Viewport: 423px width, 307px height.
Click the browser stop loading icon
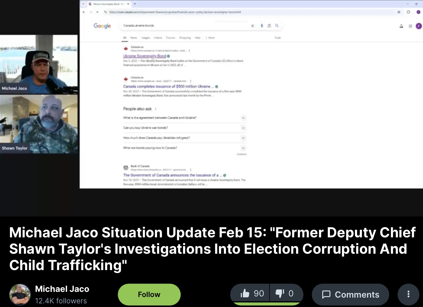pyautogui.click(x=97, y=12)
